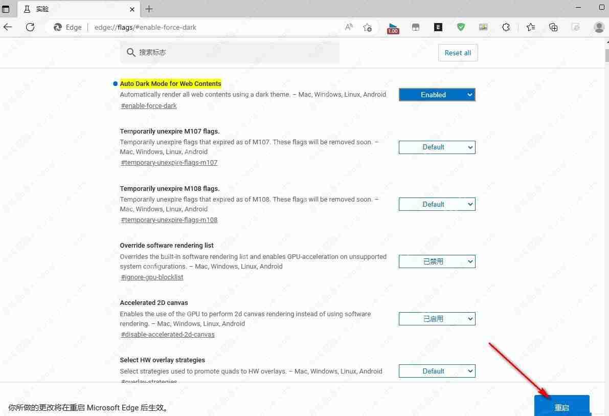609x416 pixels.
Task: Open Collections from the toolbar
Action: pyautogui.click(x=553, y=27)
